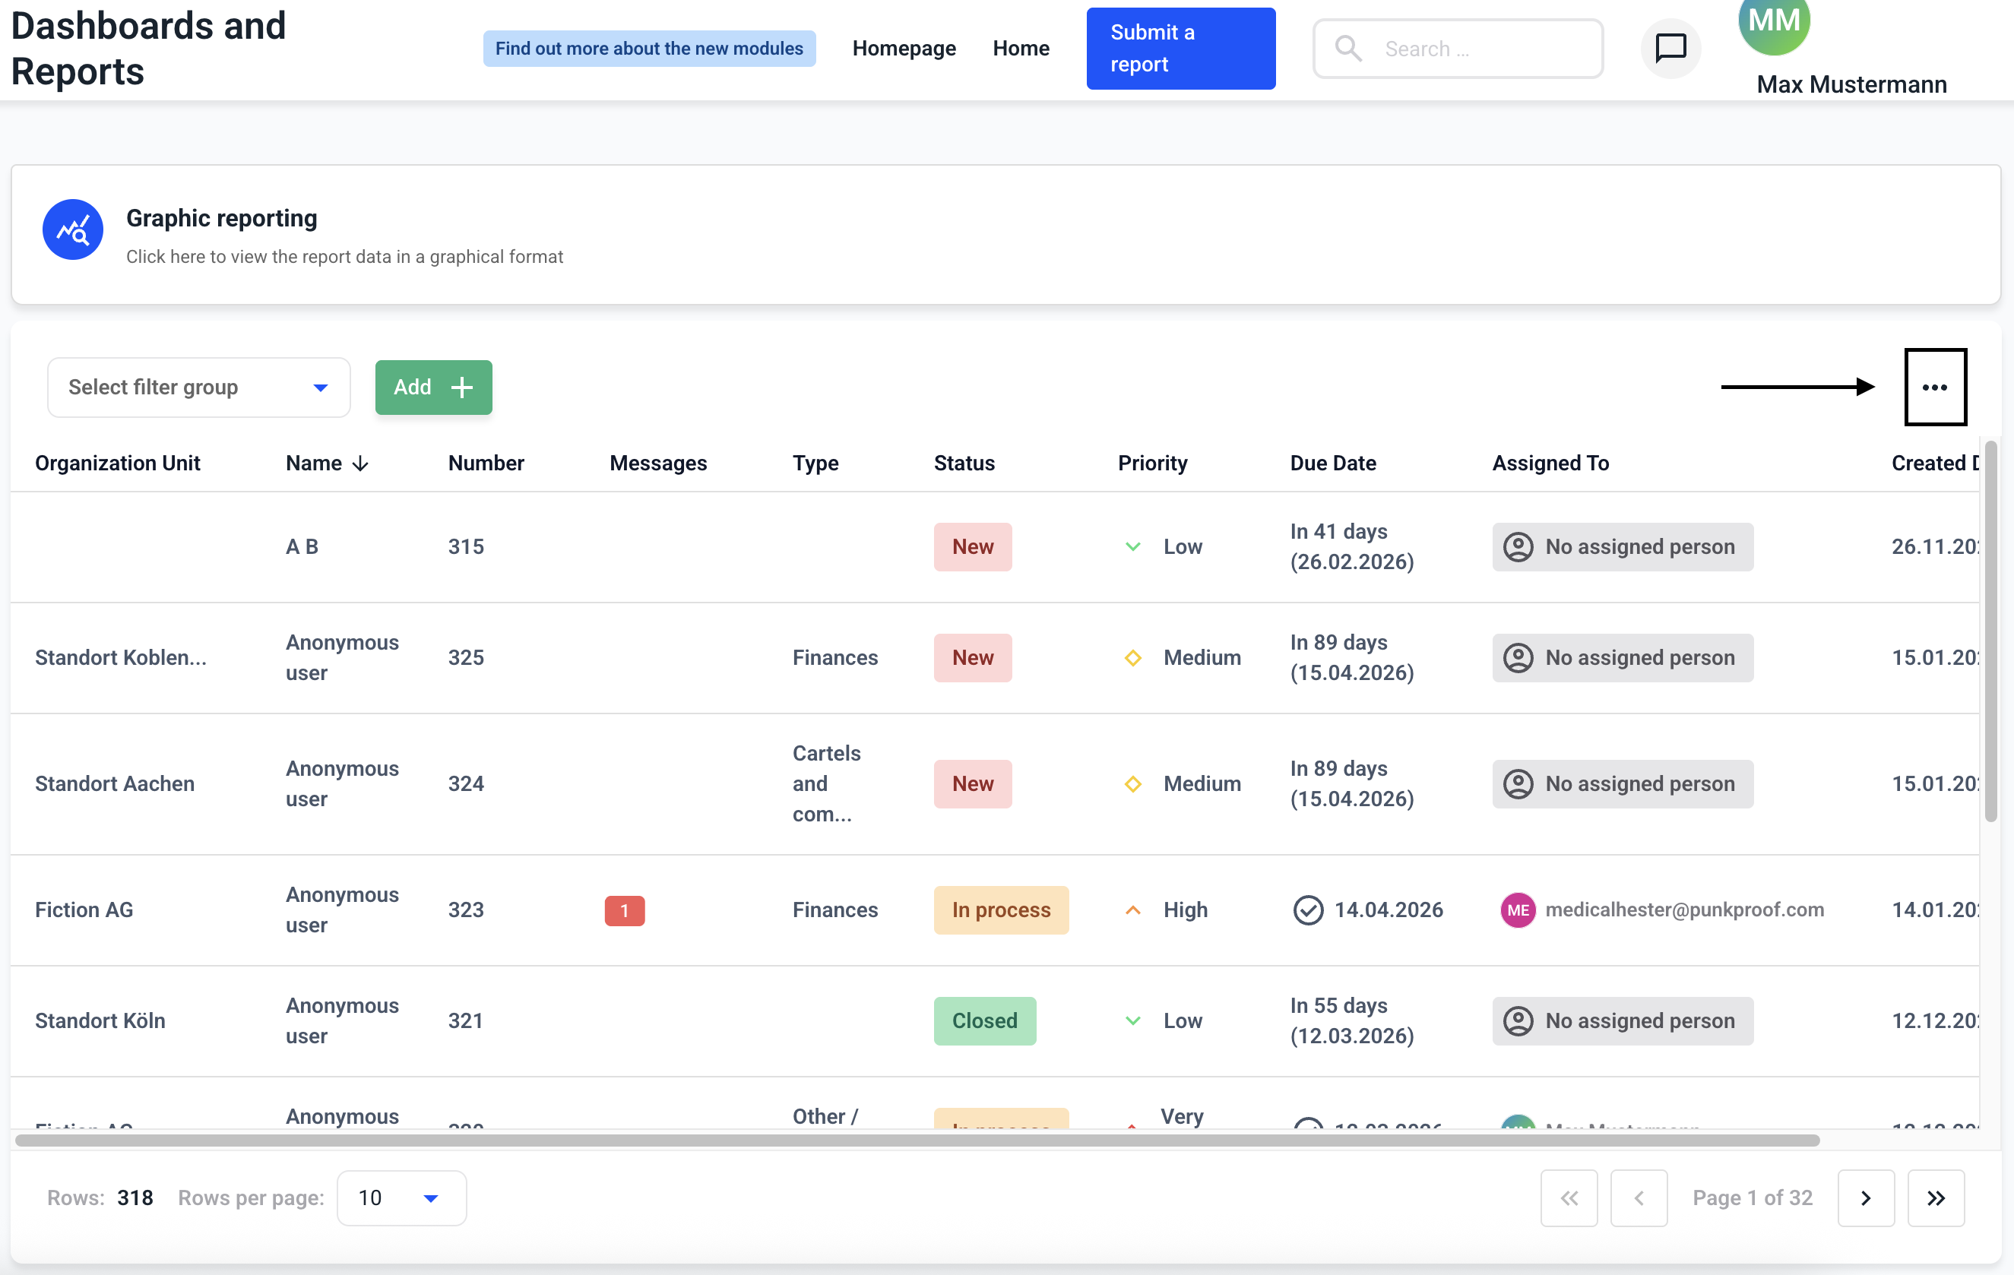Jump to last page double arrow
This screenshot has height=1275, width=2014.
tap(1936, 1198)
